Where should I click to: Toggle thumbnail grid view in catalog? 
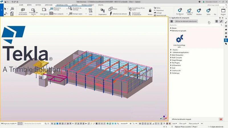(x=172, y=21)
